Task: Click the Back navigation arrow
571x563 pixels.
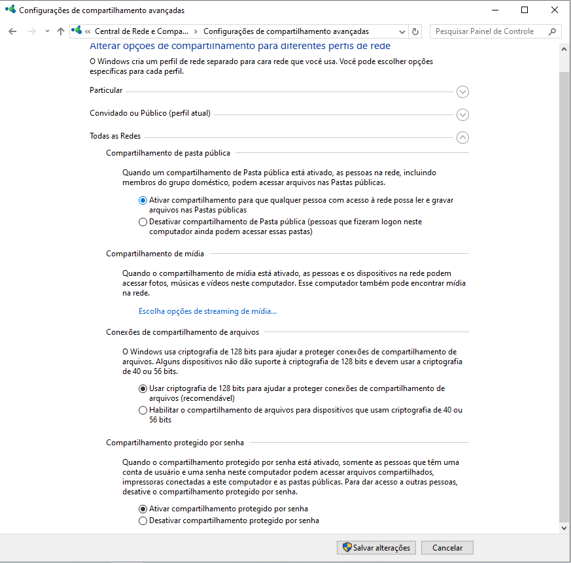Action: (x=12, y=31)
